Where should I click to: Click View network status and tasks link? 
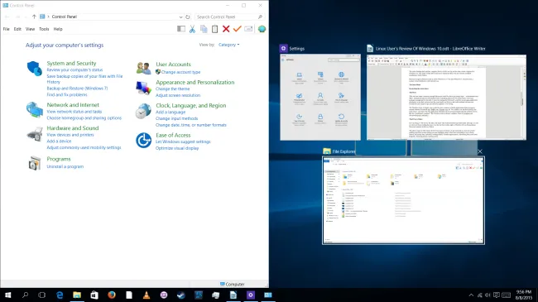tap(74, 112)
